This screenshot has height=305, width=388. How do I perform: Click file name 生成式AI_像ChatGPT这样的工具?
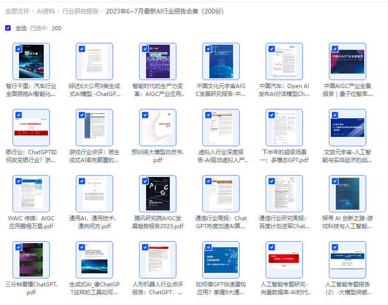[x=94, y=288]
